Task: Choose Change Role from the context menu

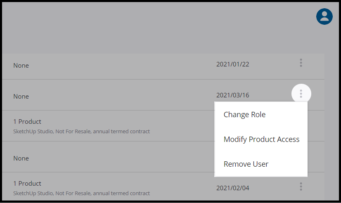Action: (x=244, y=115)
